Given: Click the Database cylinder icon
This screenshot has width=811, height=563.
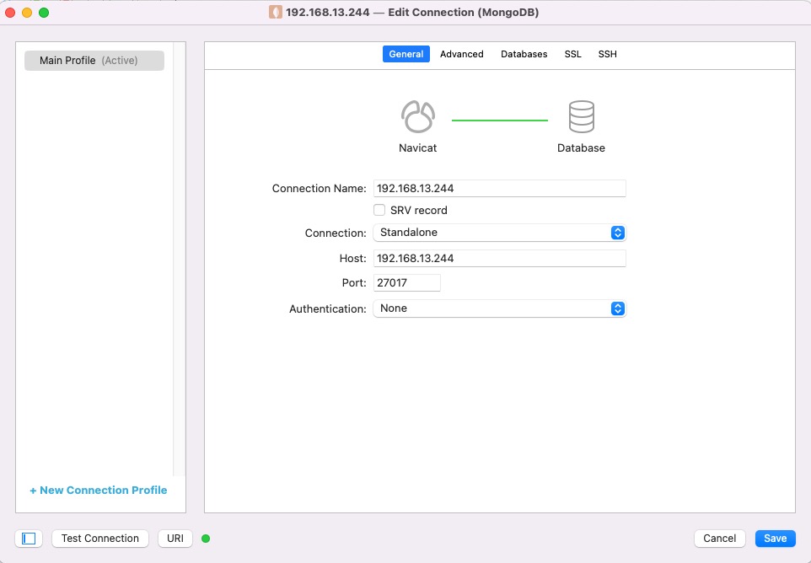Looking at the screenshot, I should [582, 117].
